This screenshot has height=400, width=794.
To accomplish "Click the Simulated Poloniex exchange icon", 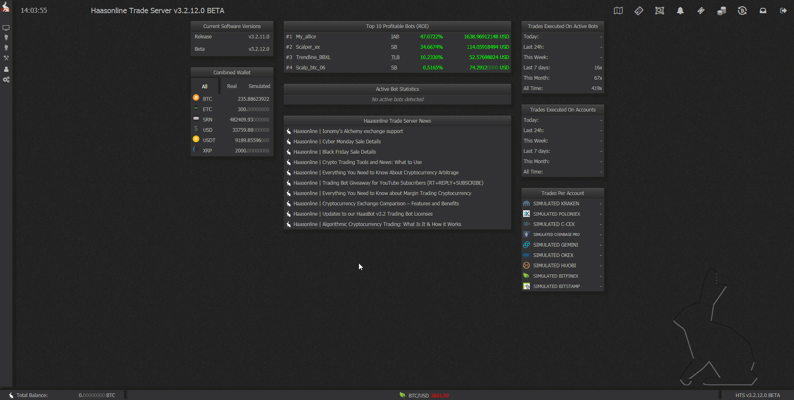I will coord(526,214).
